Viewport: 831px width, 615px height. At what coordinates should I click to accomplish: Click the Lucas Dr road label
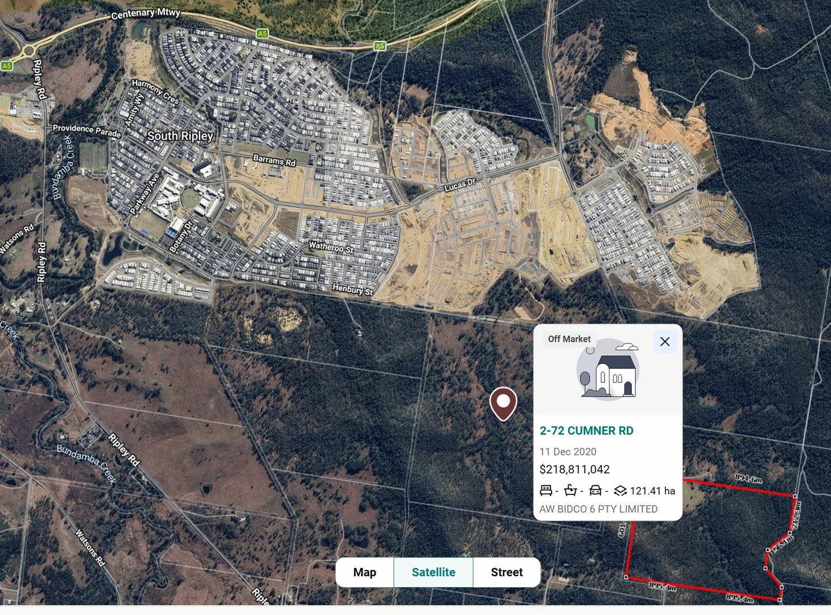[x=460, y=185]
